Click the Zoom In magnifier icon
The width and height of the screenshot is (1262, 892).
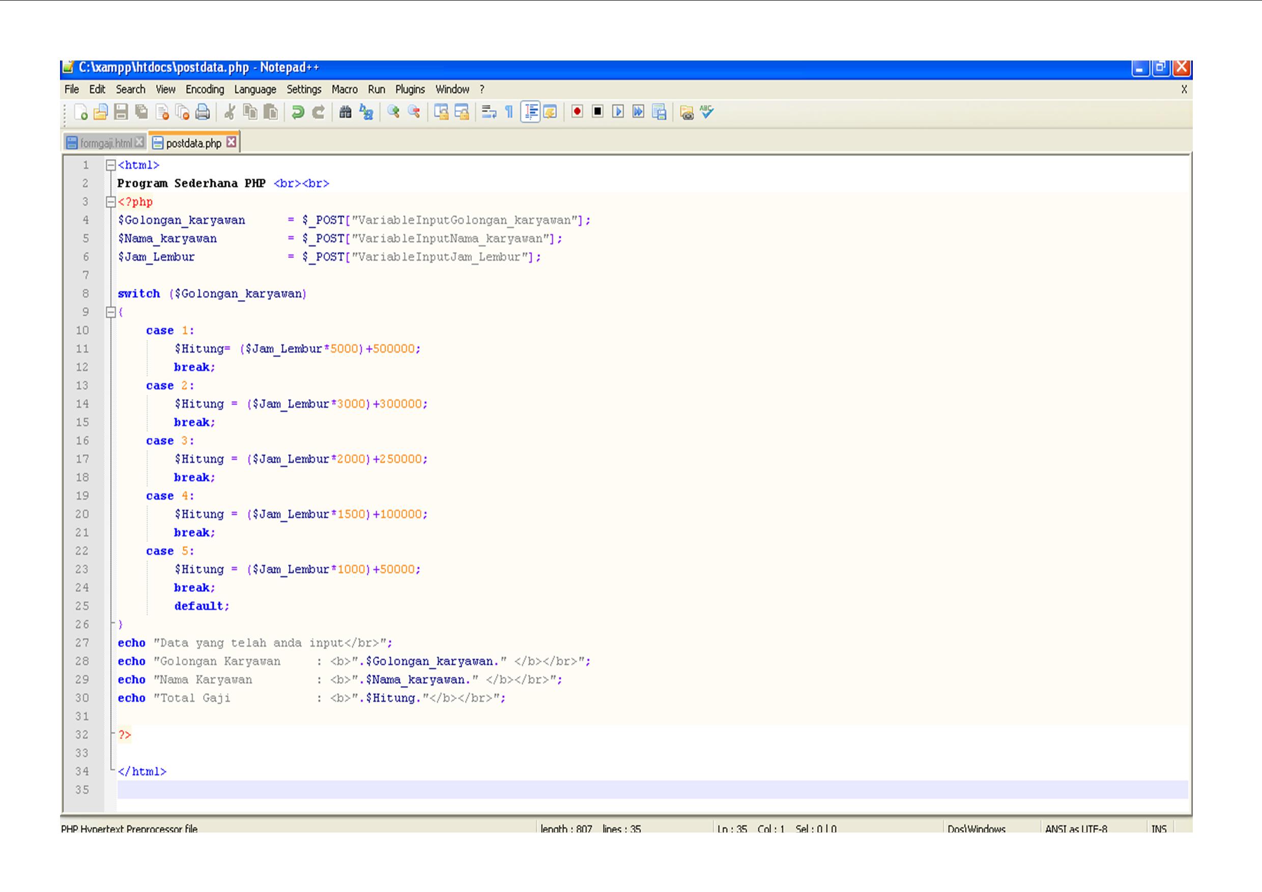[x=393, y=112]
